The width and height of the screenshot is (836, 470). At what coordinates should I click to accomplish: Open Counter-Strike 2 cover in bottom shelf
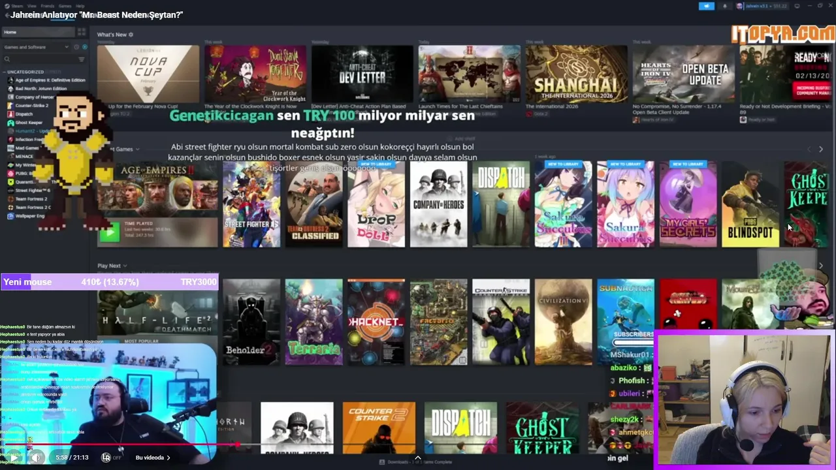pyautogui.click(x=379, y=428)
